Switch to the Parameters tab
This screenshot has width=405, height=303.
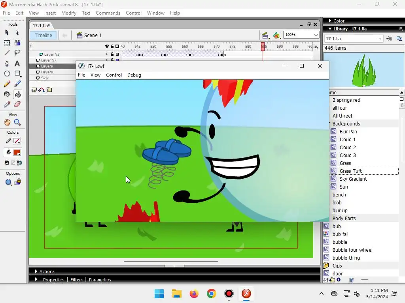coord(100,280)
